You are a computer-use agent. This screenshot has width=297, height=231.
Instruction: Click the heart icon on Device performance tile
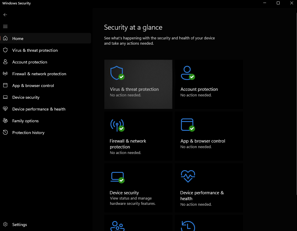click(x=188, y=176)
